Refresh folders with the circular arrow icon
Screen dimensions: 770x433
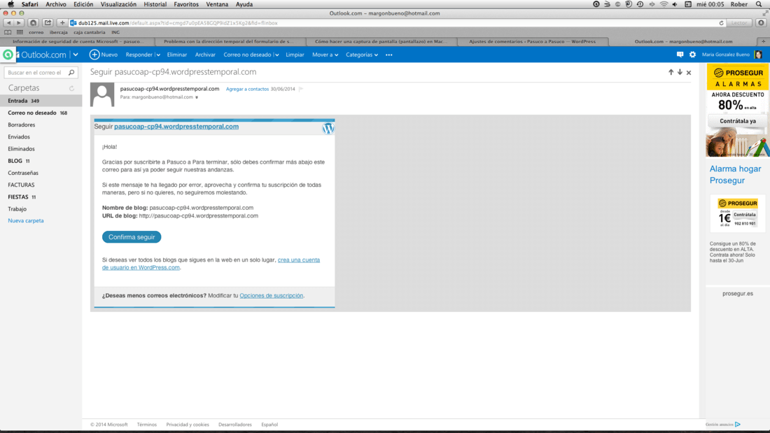coord(71,88)
